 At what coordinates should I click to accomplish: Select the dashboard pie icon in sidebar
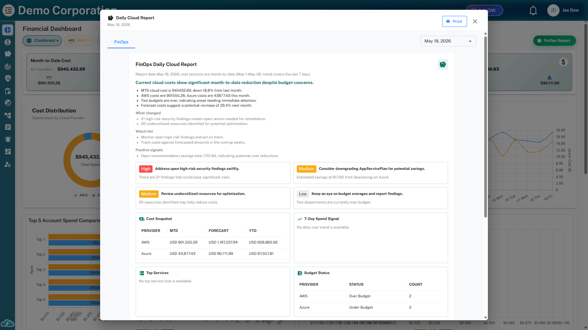click(8, 30)
